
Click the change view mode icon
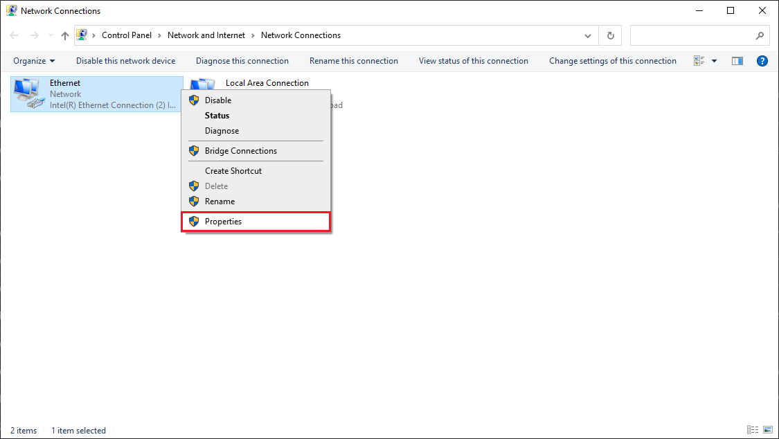699,60
